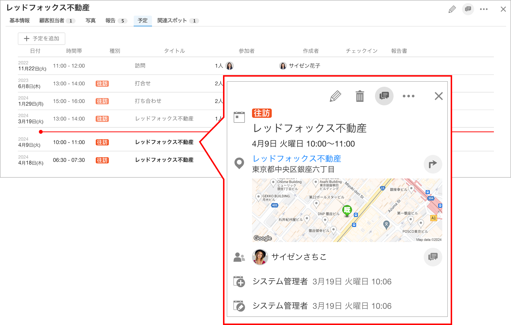Click chat icon next to サイゼンさちこ
Viewport: 511px width, 325px height.
click(433, 257)
